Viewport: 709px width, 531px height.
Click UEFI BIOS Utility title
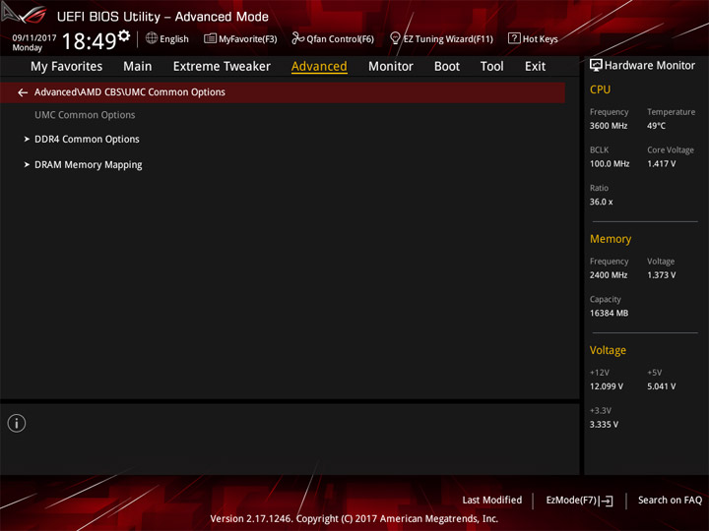point(162,17)
